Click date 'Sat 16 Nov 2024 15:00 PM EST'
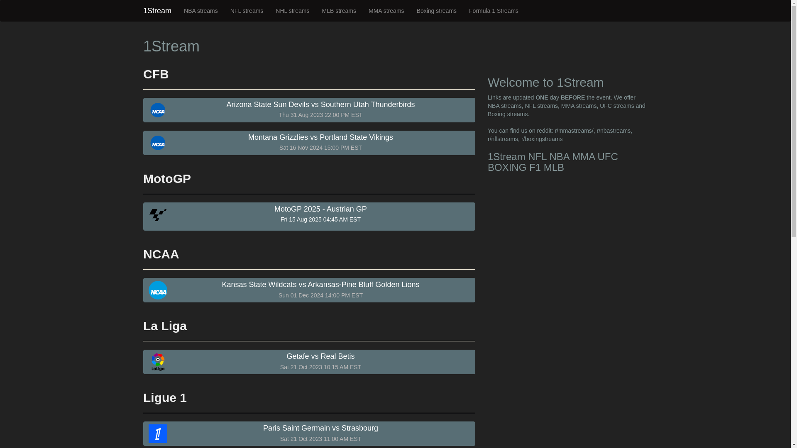 coord(320,148)
